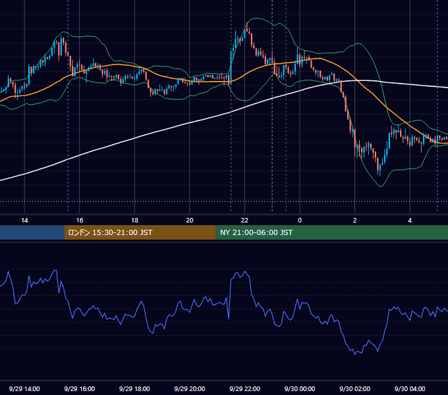Click the 9/29 16:00 date label

(x=80, y=388)
